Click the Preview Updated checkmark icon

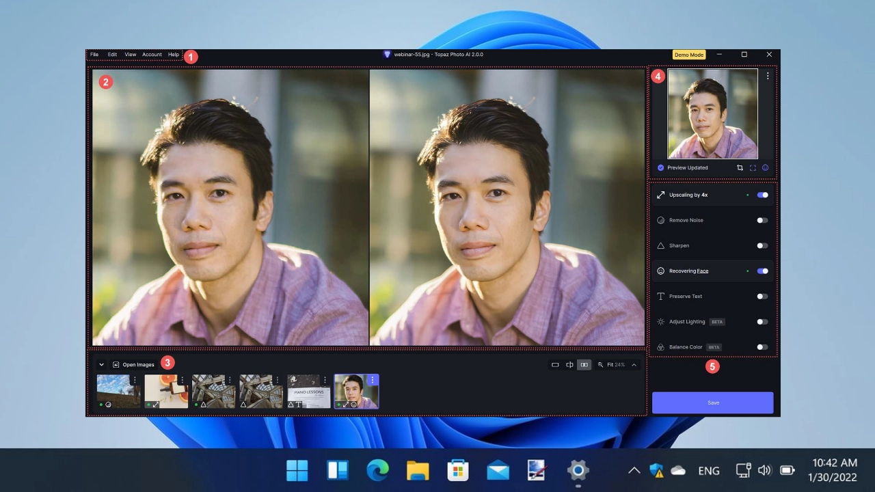click(660, 167)
